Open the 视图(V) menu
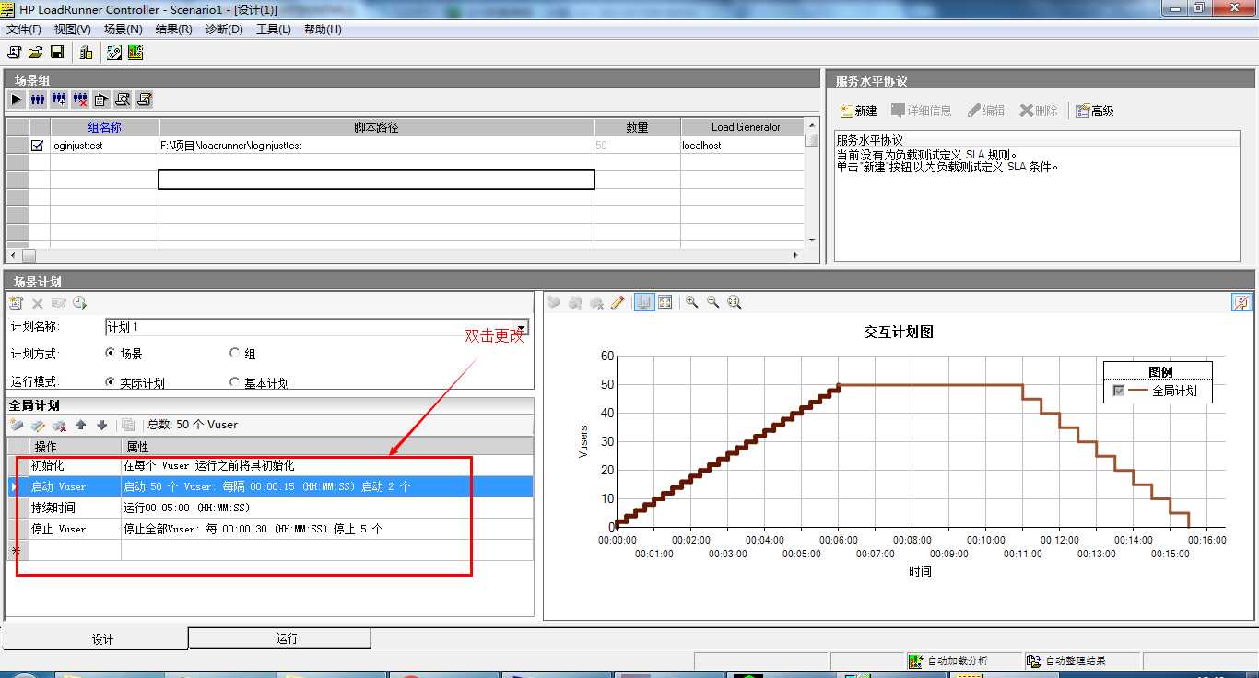 [x=73, y=29]
